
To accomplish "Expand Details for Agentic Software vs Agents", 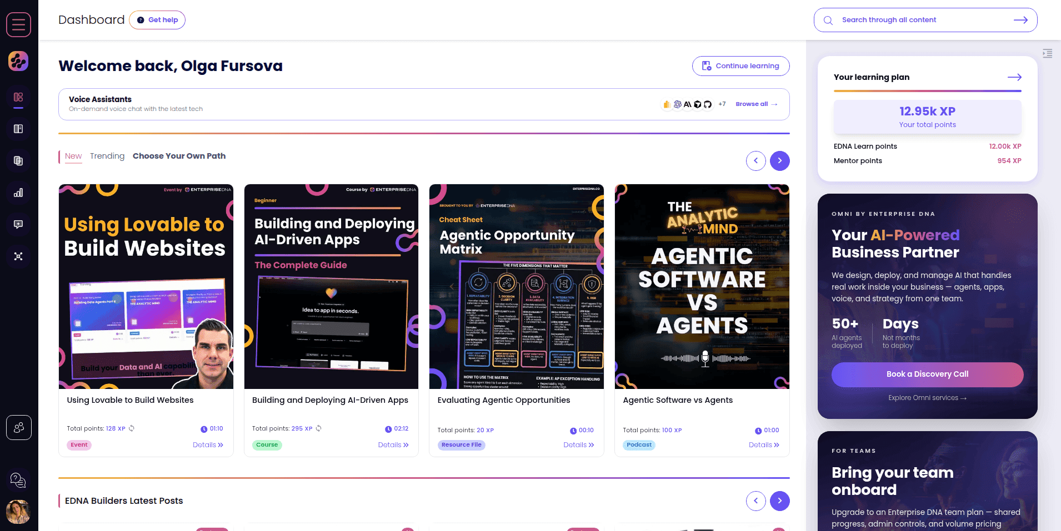I will point(764,445).
